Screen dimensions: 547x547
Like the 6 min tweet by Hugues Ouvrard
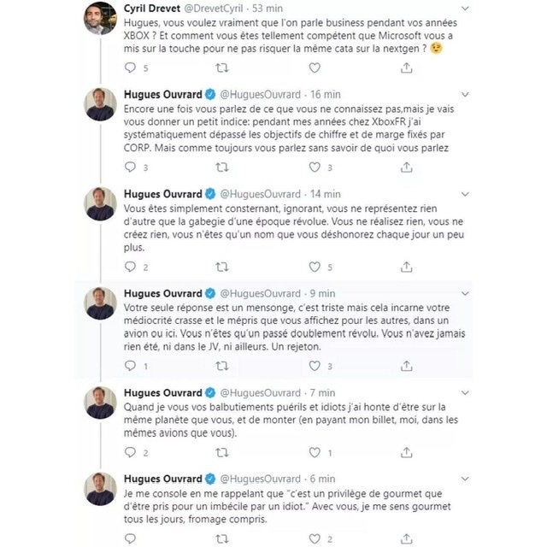tap(315, 538)
